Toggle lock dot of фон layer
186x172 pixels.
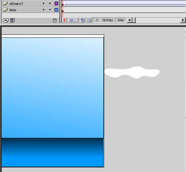[50, 10]
